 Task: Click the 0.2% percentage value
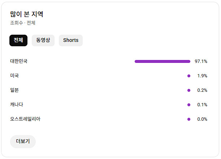click(202, 90)
